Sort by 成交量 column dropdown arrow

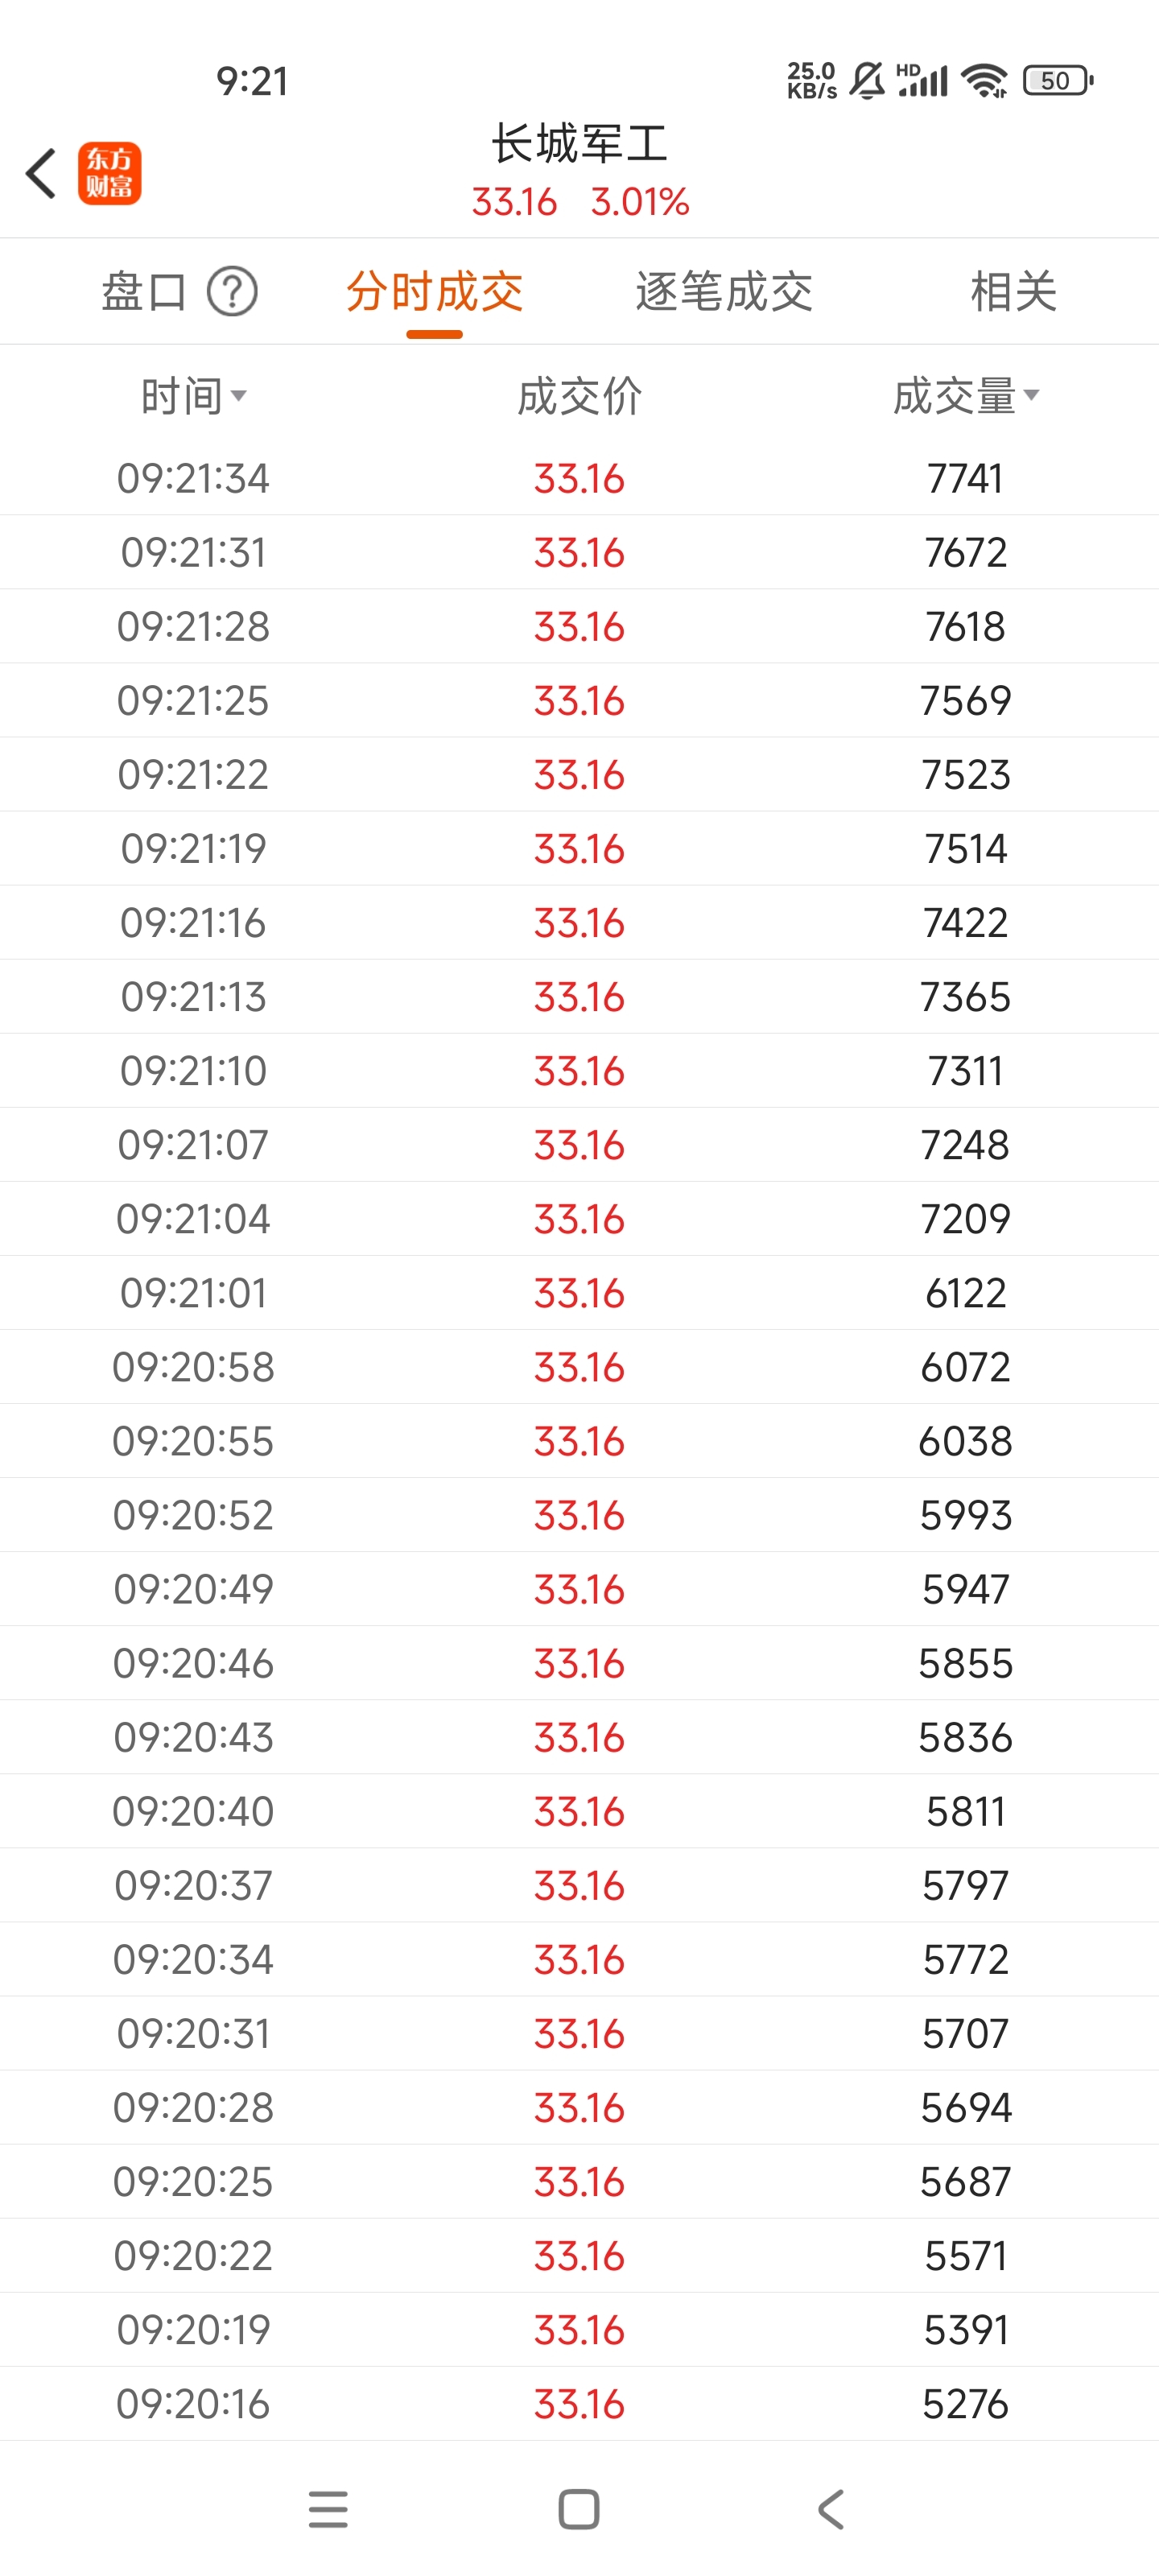[1031, 395]
